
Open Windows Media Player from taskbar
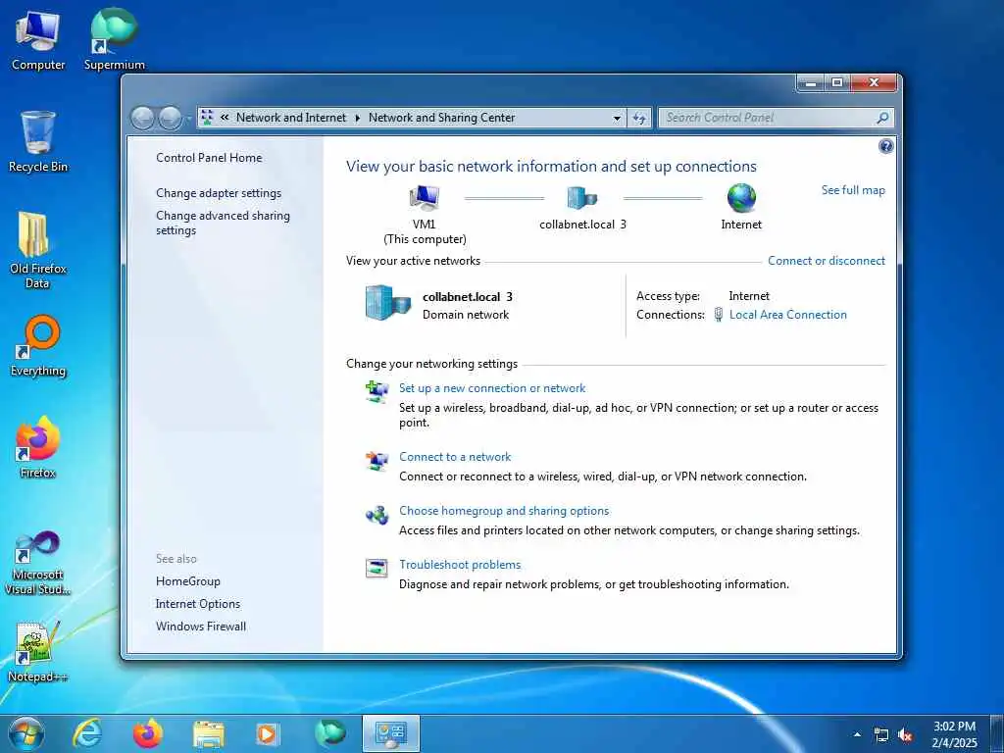click(x=267, y=733)
